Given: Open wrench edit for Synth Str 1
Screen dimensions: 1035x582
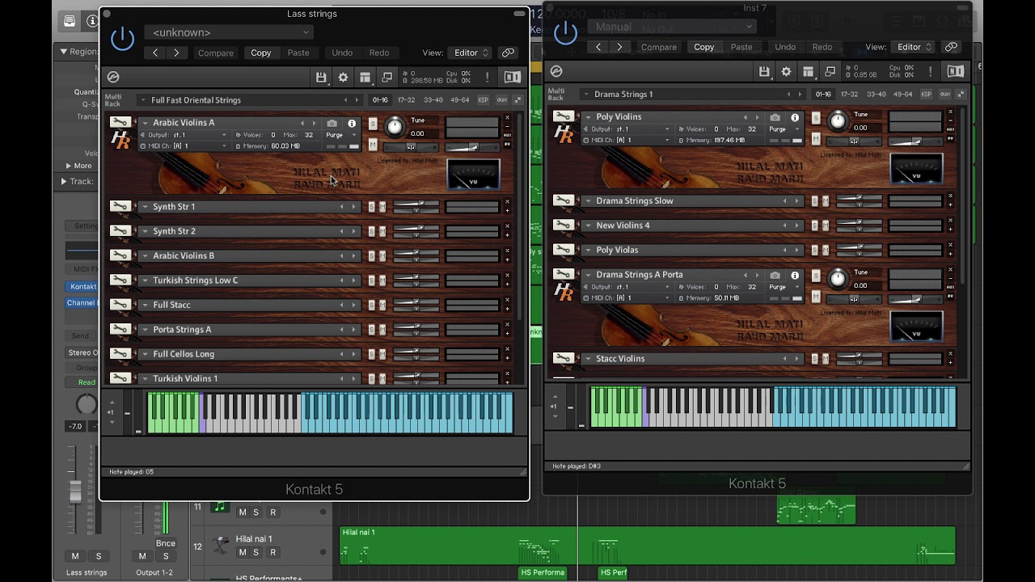Looking at the screenshot, I should click(x=120, y=207).
